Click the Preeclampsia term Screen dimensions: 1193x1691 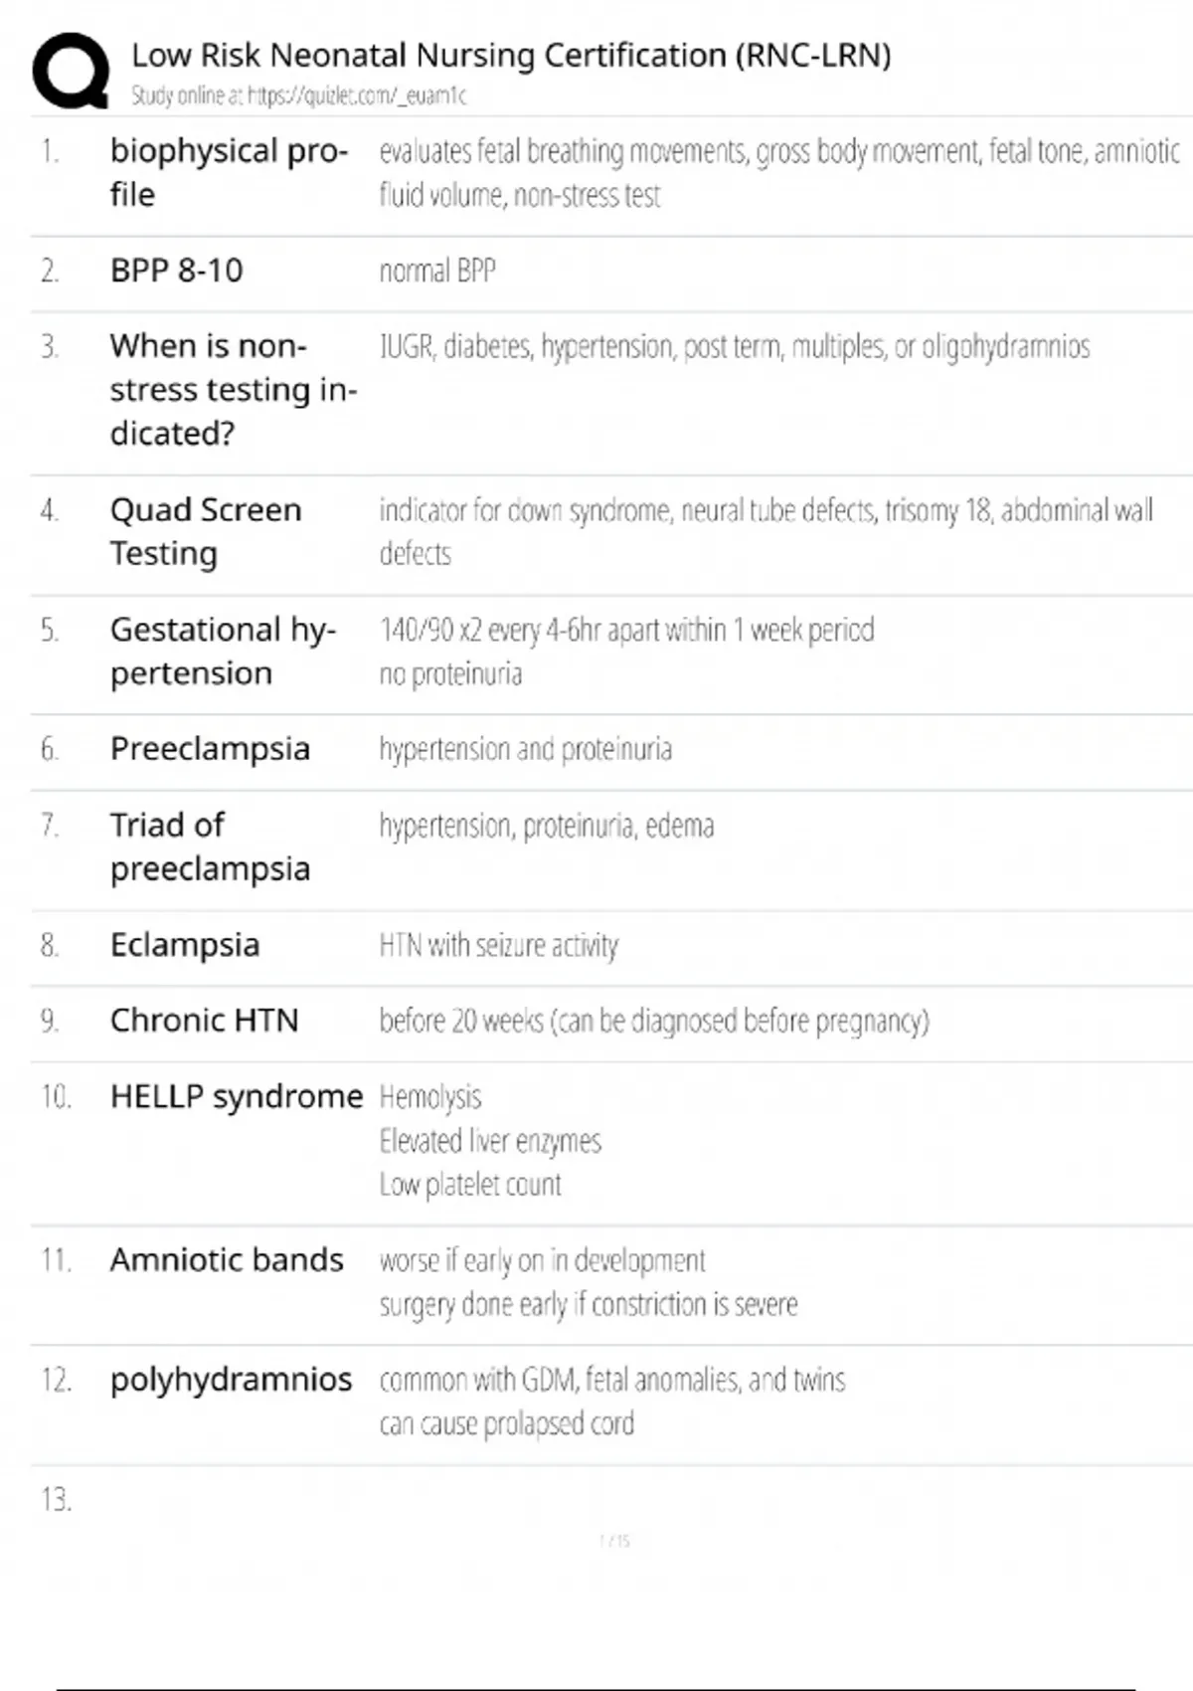click(x=210, y=748)
